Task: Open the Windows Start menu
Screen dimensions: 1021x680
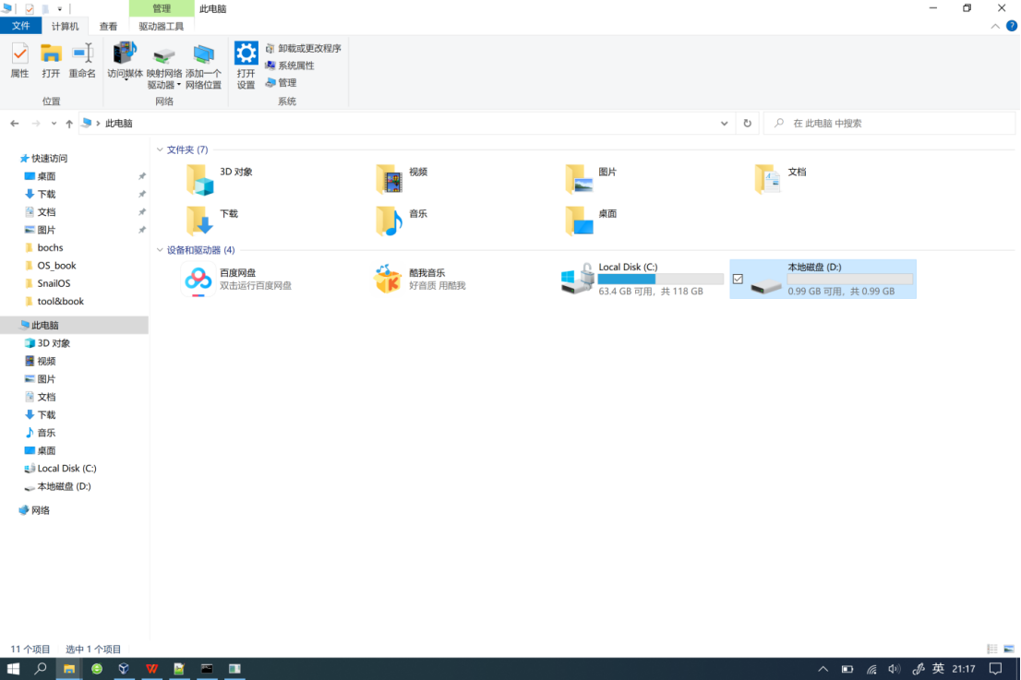Action: coord(13,668)
